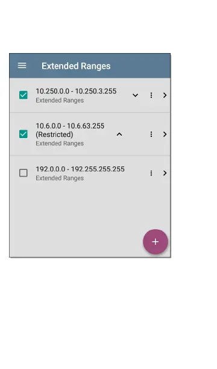Move 10.250.0.0 range down with chevron

[135, 95]
